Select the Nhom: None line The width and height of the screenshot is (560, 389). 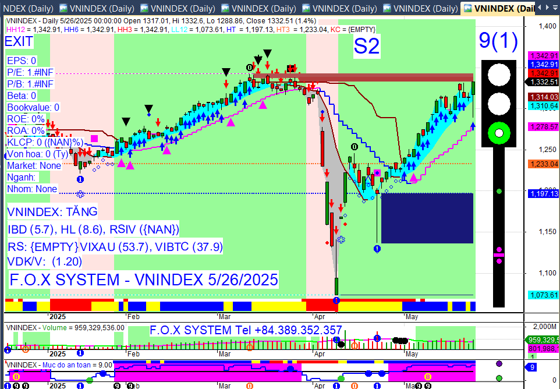pyautogui.click(x=32, y=189)
